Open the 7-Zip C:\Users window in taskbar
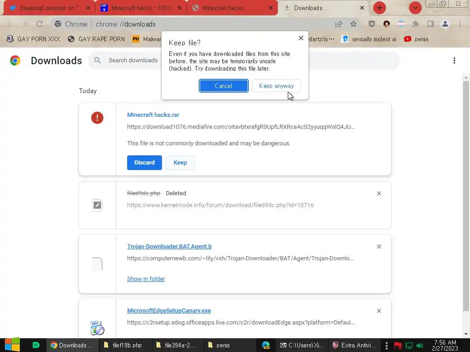 (302, 345)
